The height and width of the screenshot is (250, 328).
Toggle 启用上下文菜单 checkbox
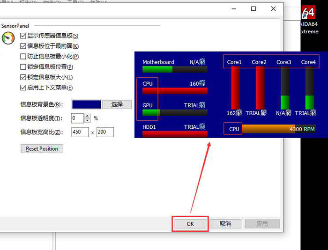point(23,88)
